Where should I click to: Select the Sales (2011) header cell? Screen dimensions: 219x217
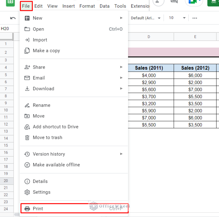click(x=149, y=68)
